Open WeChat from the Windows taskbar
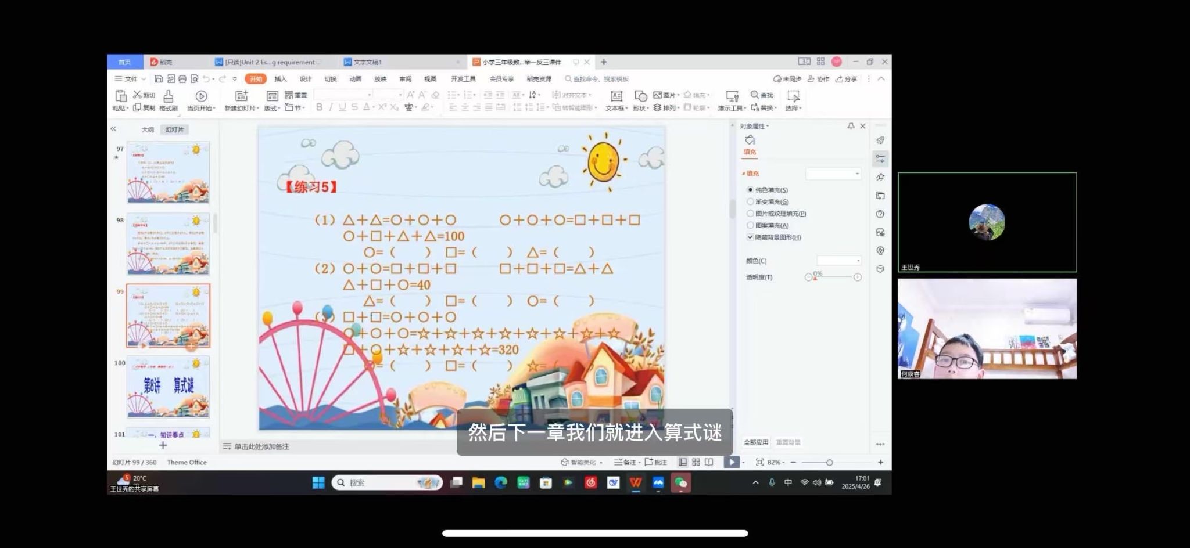This screenshot has width=1190, height=548. coord(680,482)
